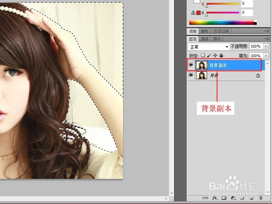
Task: Toggle lock position move icon
Action: point(215,55)
